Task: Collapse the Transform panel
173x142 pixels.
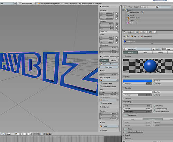Action: [100, 7]
